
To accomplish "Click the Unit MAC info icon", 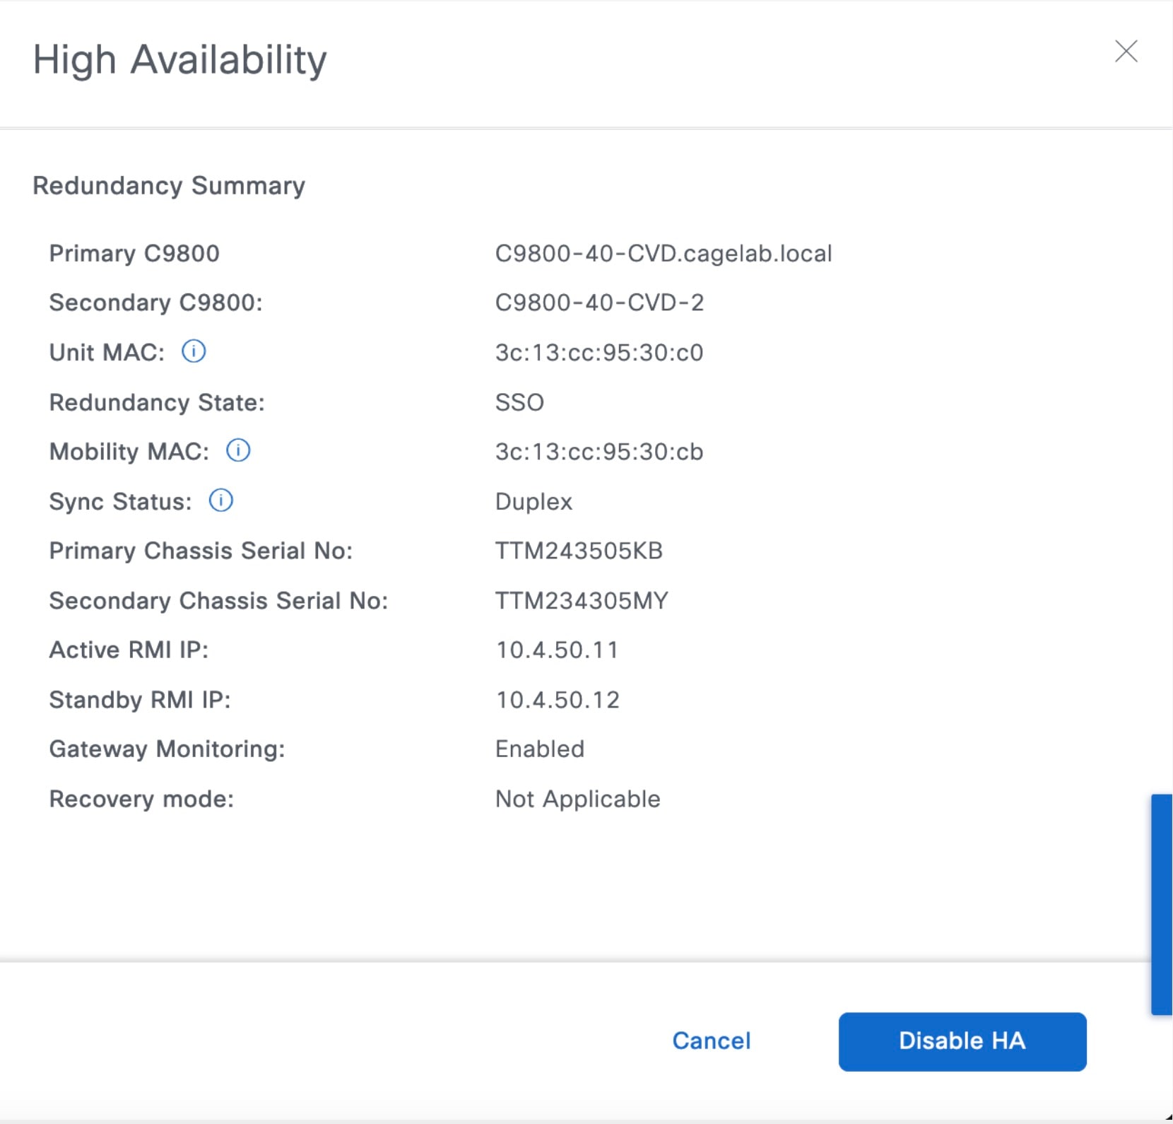I will tap(194, 351).
